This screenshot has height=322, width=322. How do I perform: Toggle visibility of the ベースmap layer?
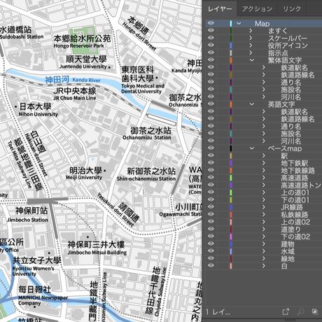tap(211, 148)
